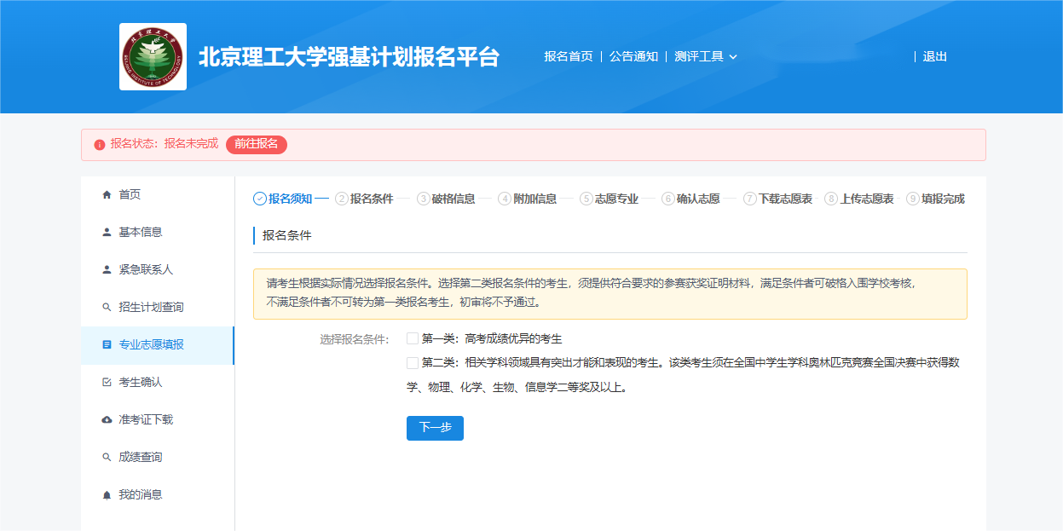The width and height of the screenshot is (1063, 531).
Task: Select the 报名条件 step label
Action: 372,199
